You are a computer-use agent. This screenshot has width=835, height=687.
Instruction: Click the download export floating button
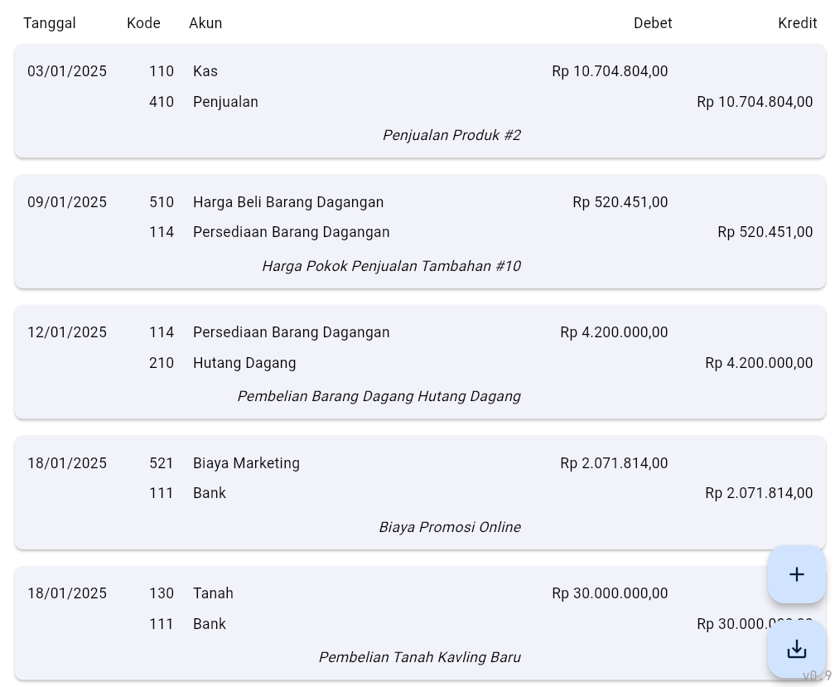796,649
